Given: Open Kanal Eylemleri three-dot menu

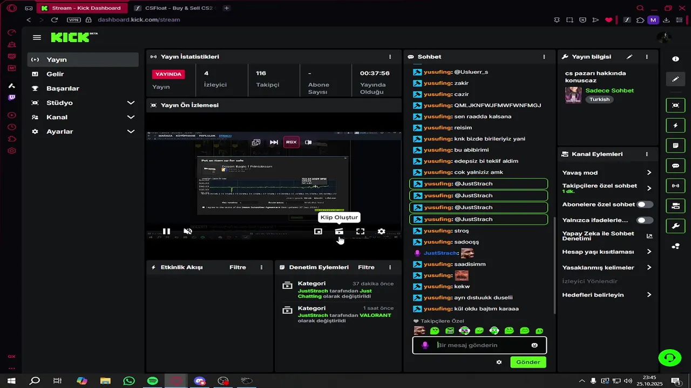Looking at the screenshot, I should [647, 154].
